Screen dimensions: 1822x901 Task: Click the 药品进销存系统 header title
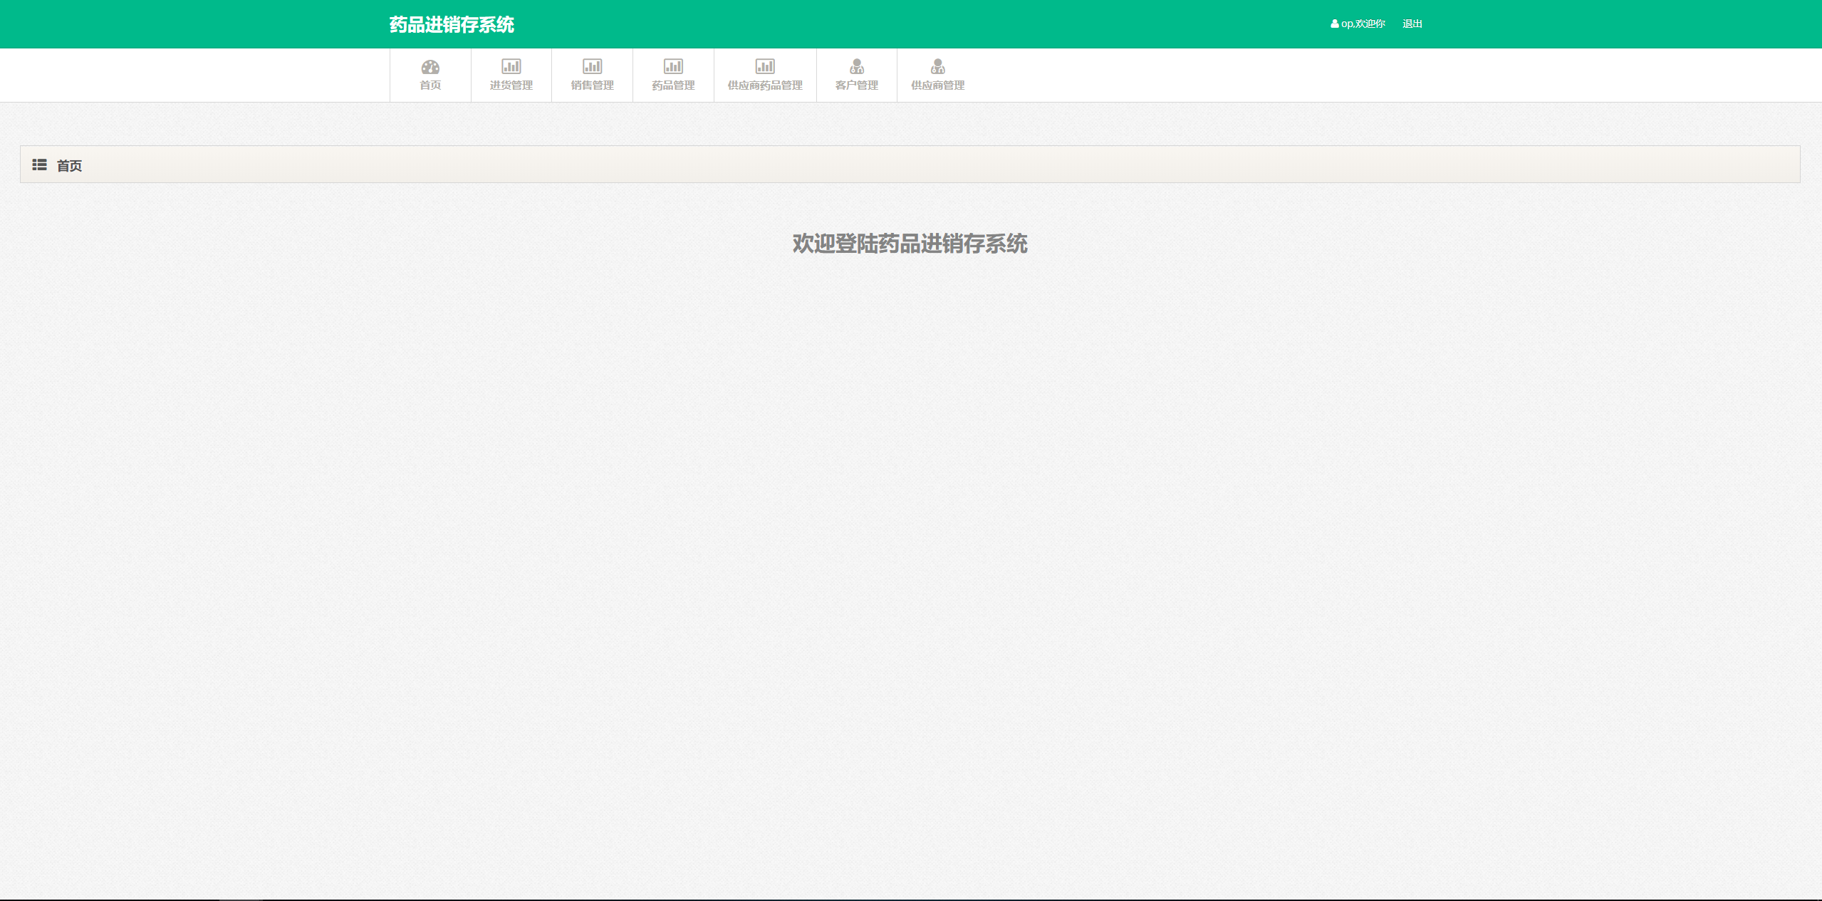click(x=452, y=25)
